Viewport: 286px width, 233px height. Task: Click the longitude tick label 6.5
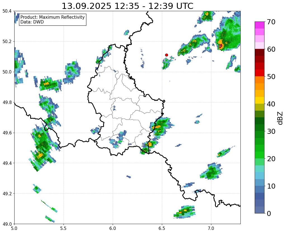click(162, 228)
